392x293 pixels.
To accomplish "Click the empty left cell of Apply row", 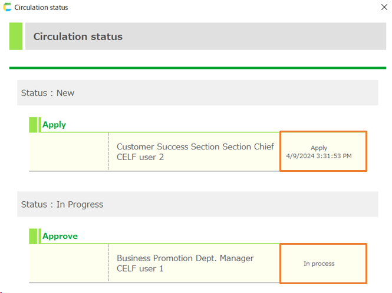I will pyautogui.click(x=68, y=152).
